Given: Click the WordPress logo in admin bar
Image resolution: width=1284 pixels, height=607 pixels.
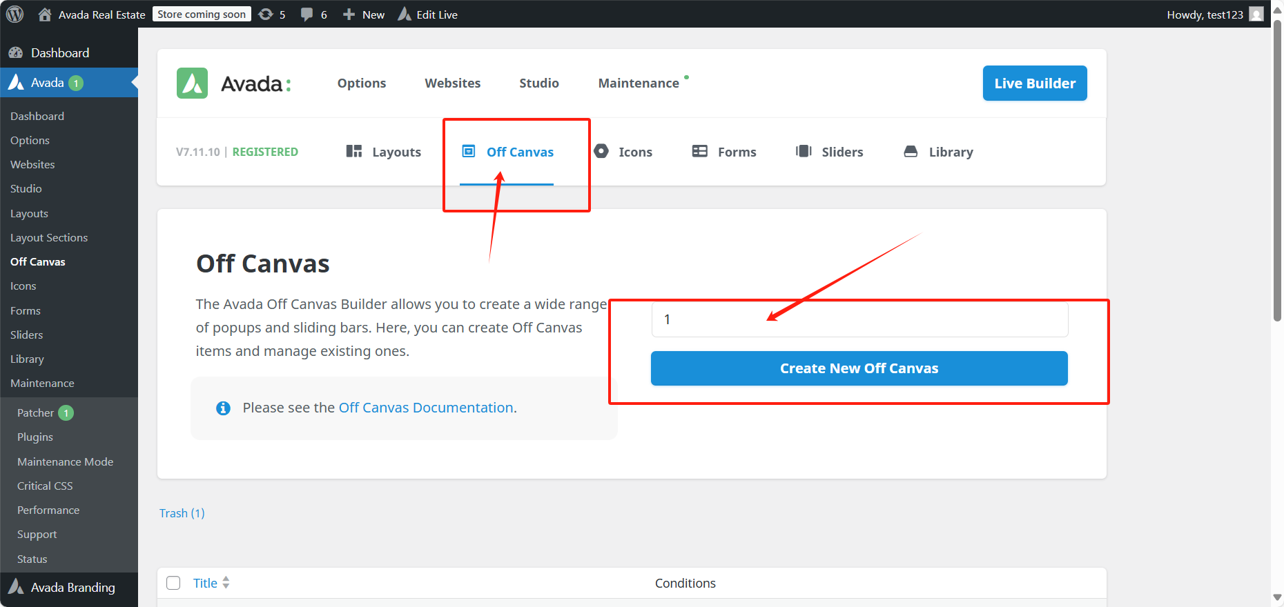Looking at the screenshot, I should 14,14.
